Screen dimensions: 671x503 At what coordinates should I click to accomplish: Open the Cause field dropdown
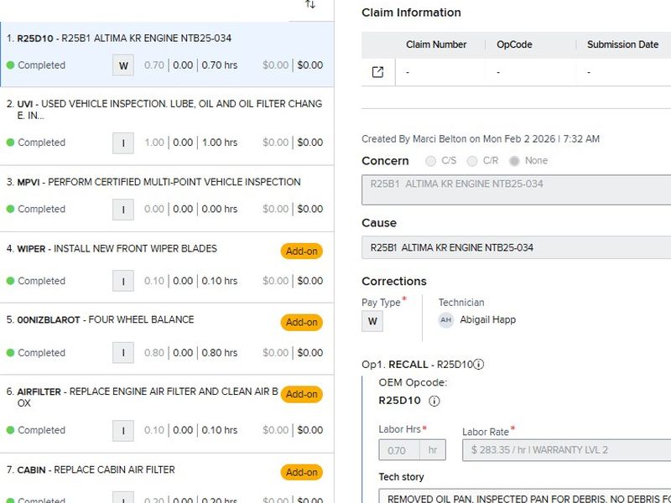click(516, 247)
